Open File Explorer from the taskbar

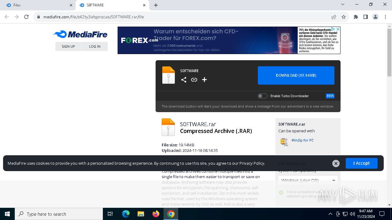click(141, 214)
